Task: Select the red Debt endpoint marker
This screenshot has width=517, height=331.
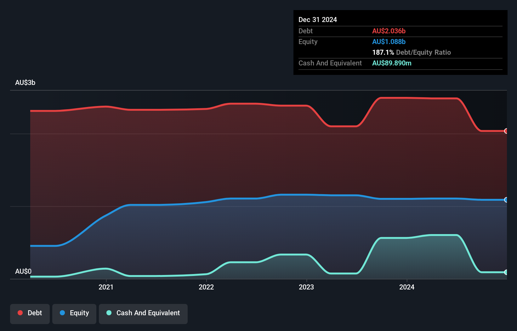Action: click(x=506, y=131)
